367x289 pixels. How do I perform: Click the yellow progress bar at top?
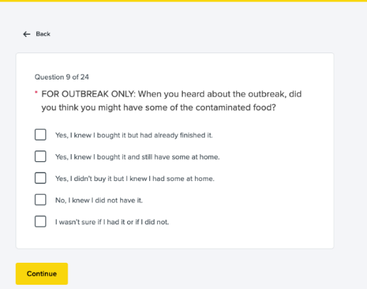pyautogui.click(x=183, y=1)
